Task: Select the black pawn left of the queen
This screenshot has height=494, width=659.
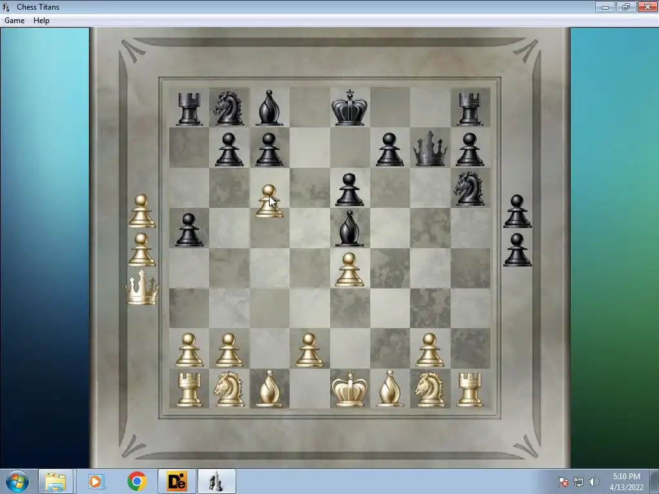Action: click(x=389, y=149)
